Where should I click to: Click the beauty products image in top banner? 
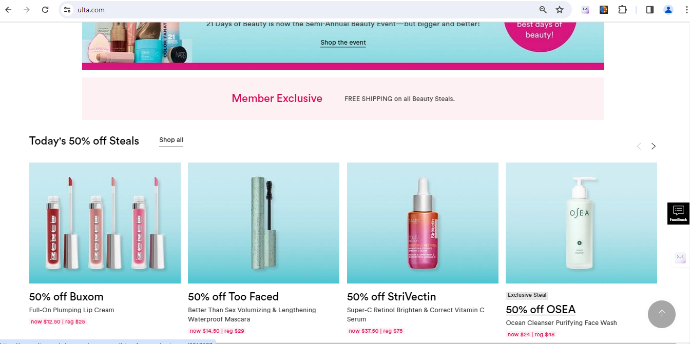(137, 43)
